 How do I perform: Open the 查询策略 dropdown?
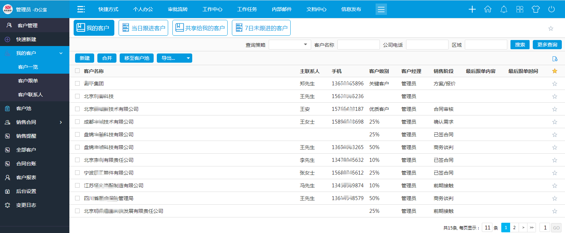[x=290, y=45]
